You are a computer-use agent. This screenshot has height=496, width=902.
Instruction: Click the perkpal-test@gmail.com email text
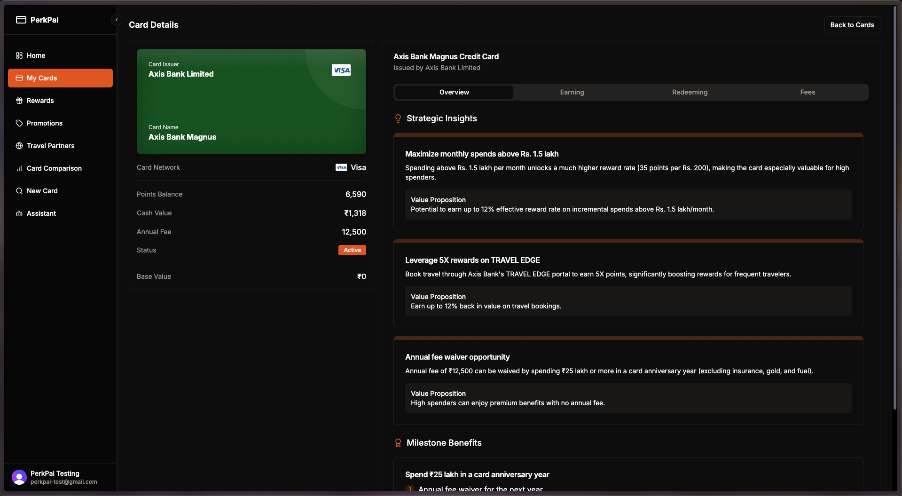pyautogui.click(x=64, y=482)
